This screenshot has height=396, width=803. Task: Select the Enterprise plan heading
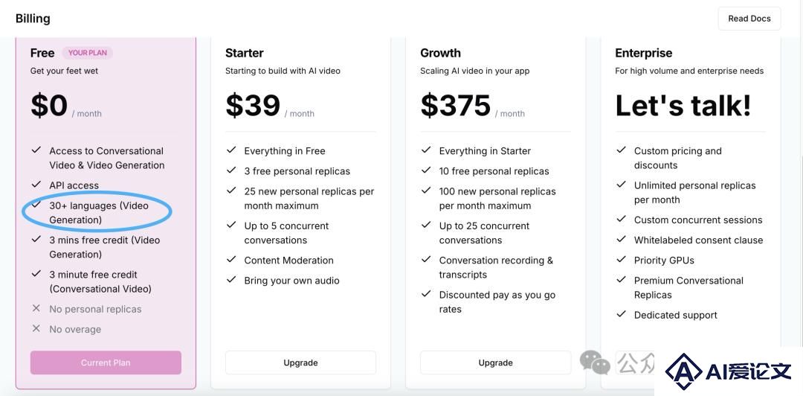643,53
